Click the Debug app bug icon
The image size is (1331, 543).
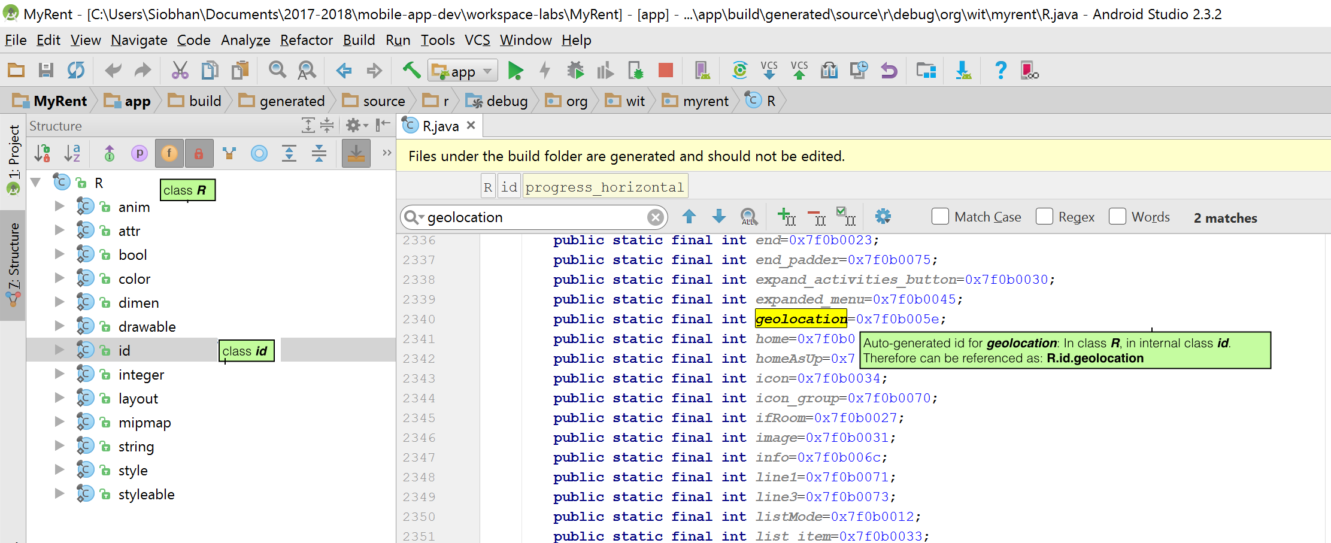(x=575, y=71)
